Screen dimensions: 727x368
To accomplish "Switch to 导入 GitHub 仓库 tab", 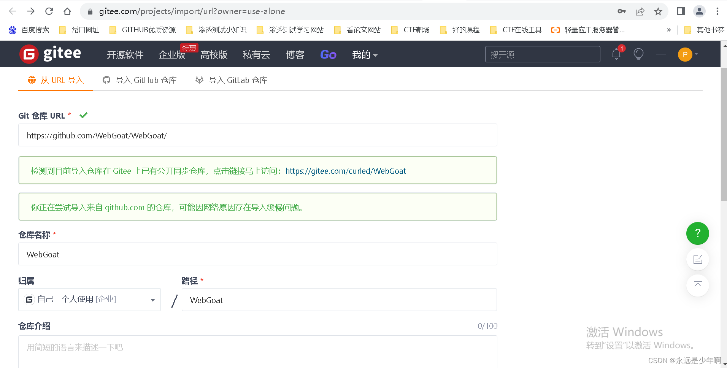I will (140, 80).
